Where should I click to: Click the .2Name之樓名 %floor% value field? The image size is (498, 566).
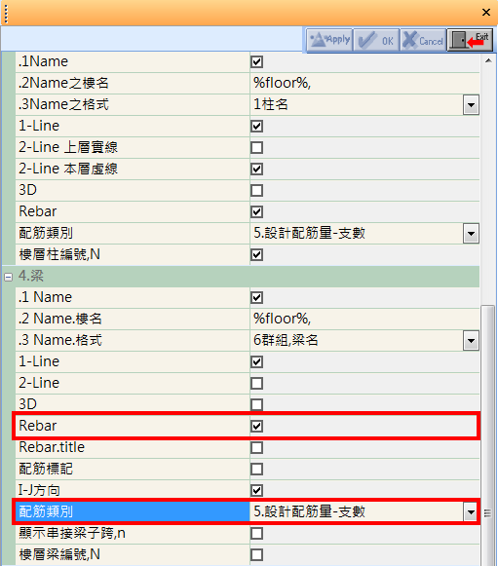364,83
